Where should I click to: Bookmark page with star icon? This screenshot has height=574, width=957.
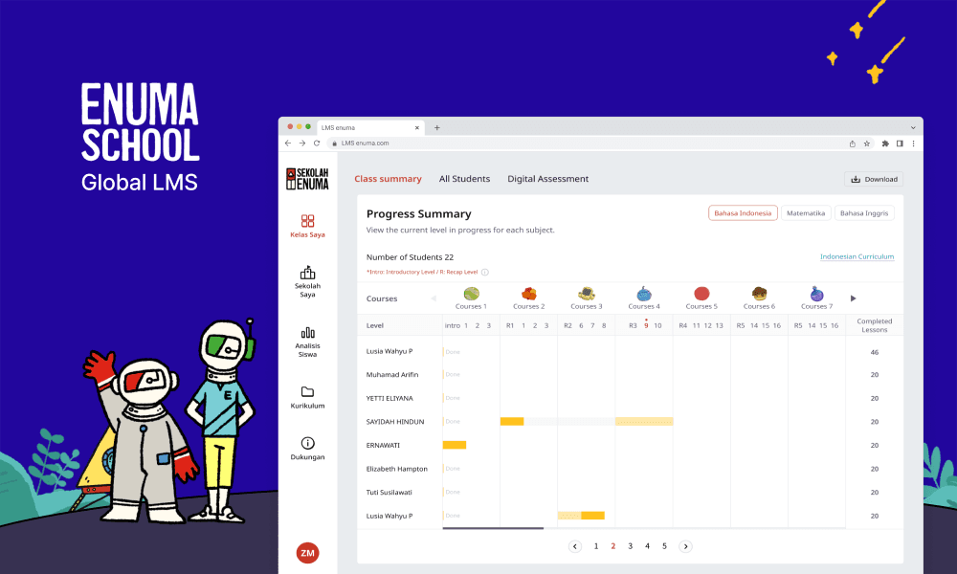tap(867, 143)
